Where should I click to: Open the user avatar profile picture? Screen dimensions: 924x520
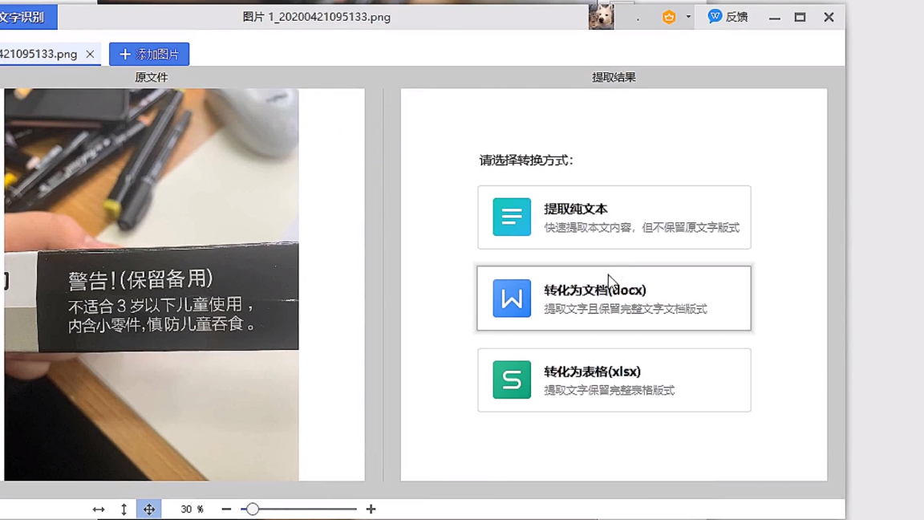coord(601,17)
